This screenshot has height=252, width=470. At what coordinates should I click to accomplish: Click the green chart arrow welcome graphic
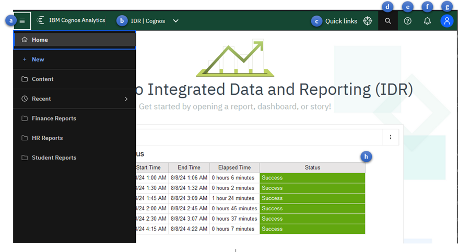(x=235, y=58)
